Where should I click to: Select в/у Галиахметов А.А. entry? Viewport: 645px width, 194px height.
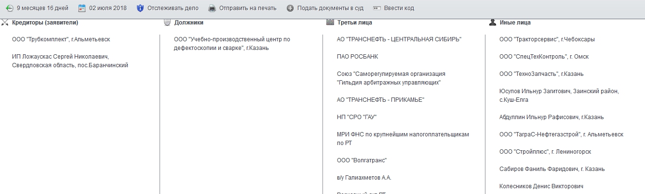coord(364,178)
